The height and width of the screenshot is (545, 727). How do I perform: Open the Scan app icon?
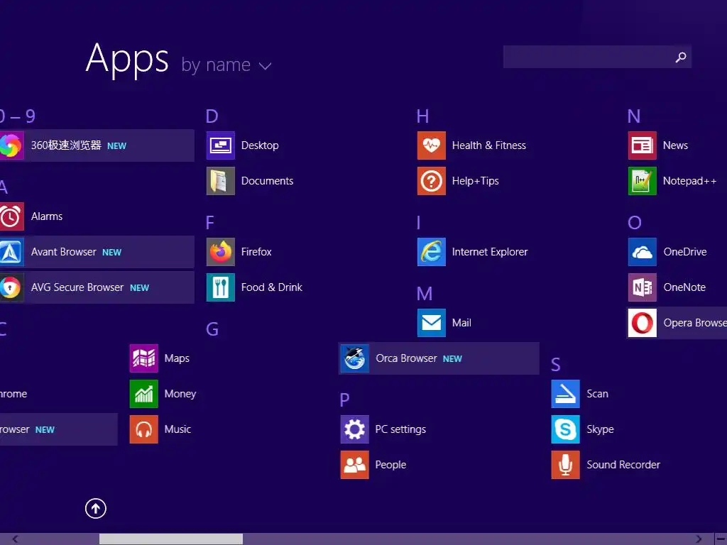(566, 394)
